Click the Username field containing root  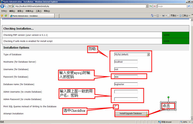click(126, 69)
